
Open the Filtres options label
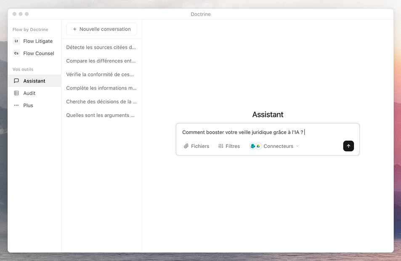tap(233, 146)
